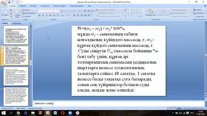207x116 pixels.
Task: Open the font color dropdown
Action: pos(68,15)
